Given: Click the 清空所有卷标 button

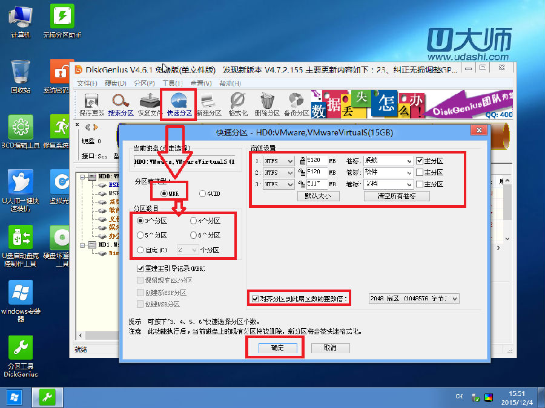Looking at the screenshot, I should click(397, 196).
